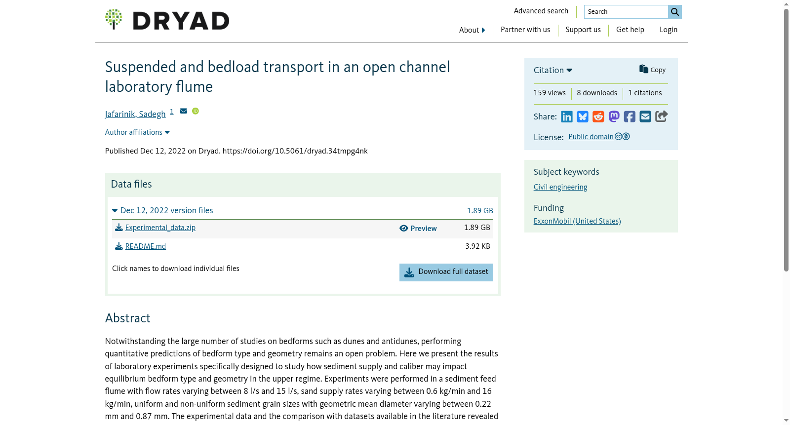Screen dimensions: 790x425
Task: Click the search magnifier button
Action: pos(675,12)
